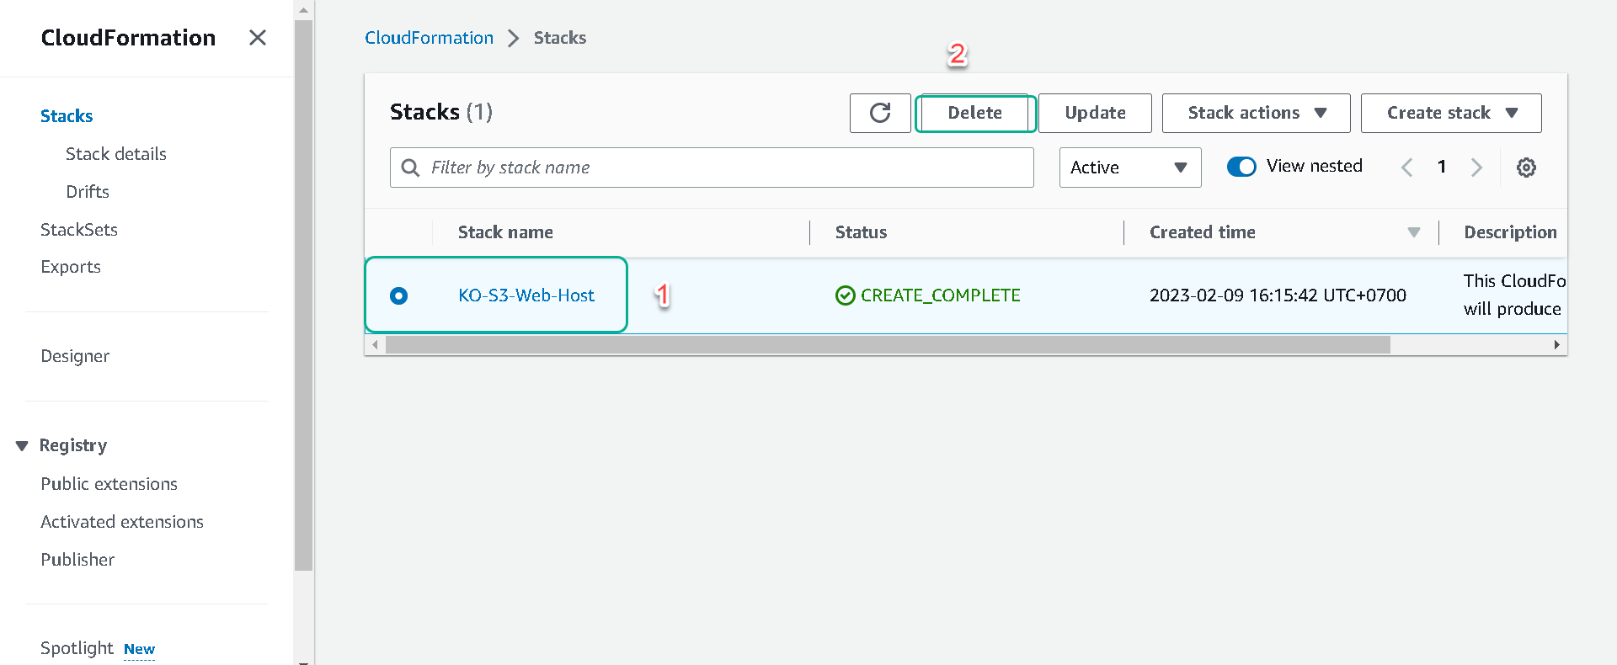The height and width of the screenshot is (665, 1617).
Task: Click the Created time column header
Action: [1203, 232]
